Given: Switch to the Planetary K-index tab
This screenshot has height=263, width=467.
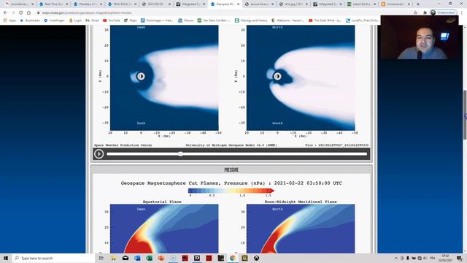Looking at the screenshot, I should tap(88, 4).
